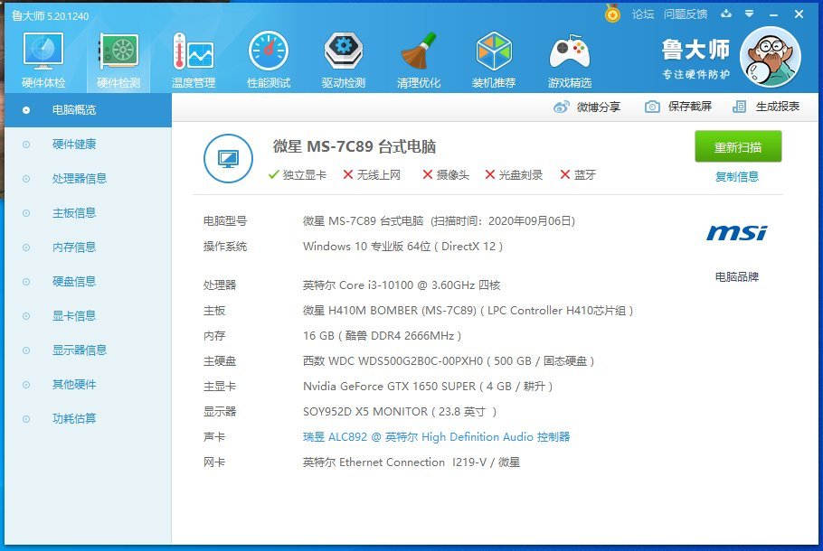Click the title 微星 MS-7C89 台式电脑
The width and height of the screenshot is (823, 551).
tap(355, 146)
